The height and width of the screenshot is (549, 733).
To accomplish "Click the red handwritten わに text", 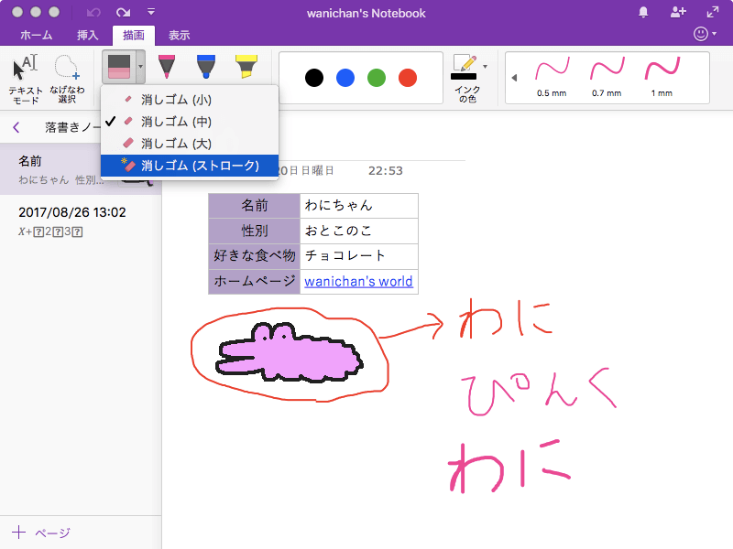I will [505, 318].
